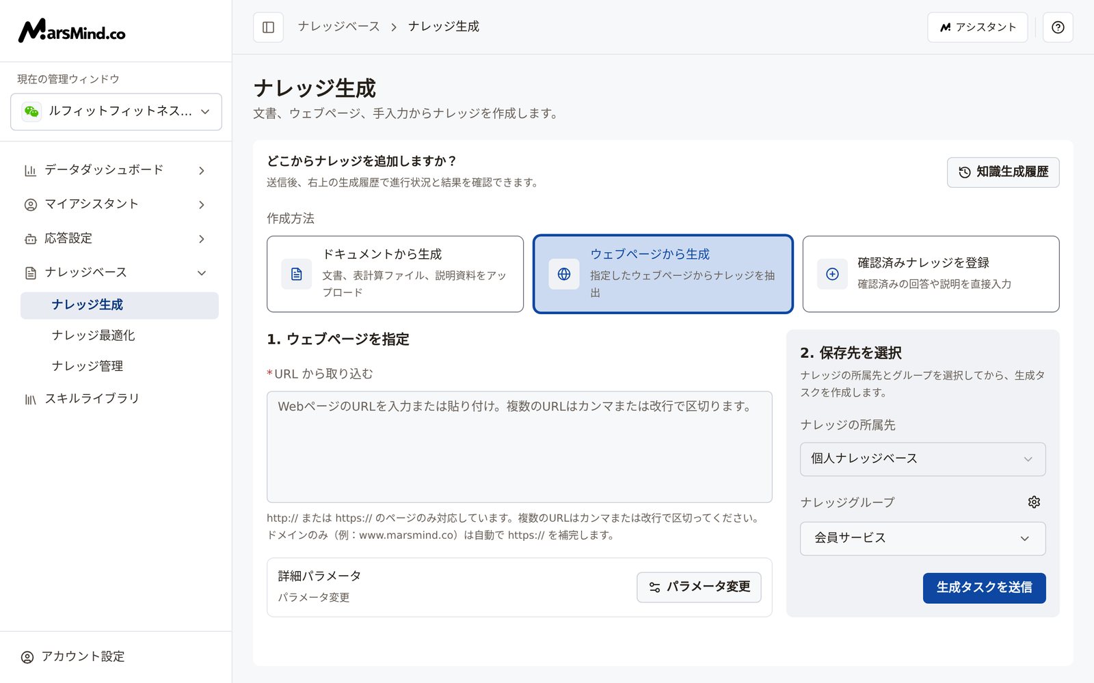Click 生成タスクを送信 submit button
This screenshot has height=683, width=1094.
pyautogui.click(x=984, y=588)
